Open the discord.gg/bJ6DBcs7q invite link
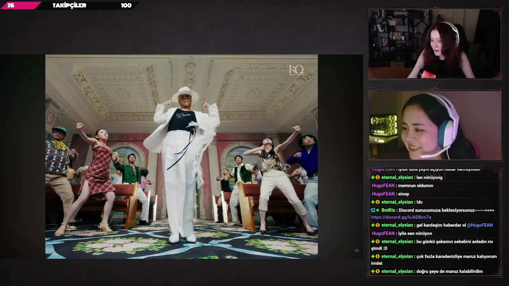The image size is (509, 286). click(401, 217)
